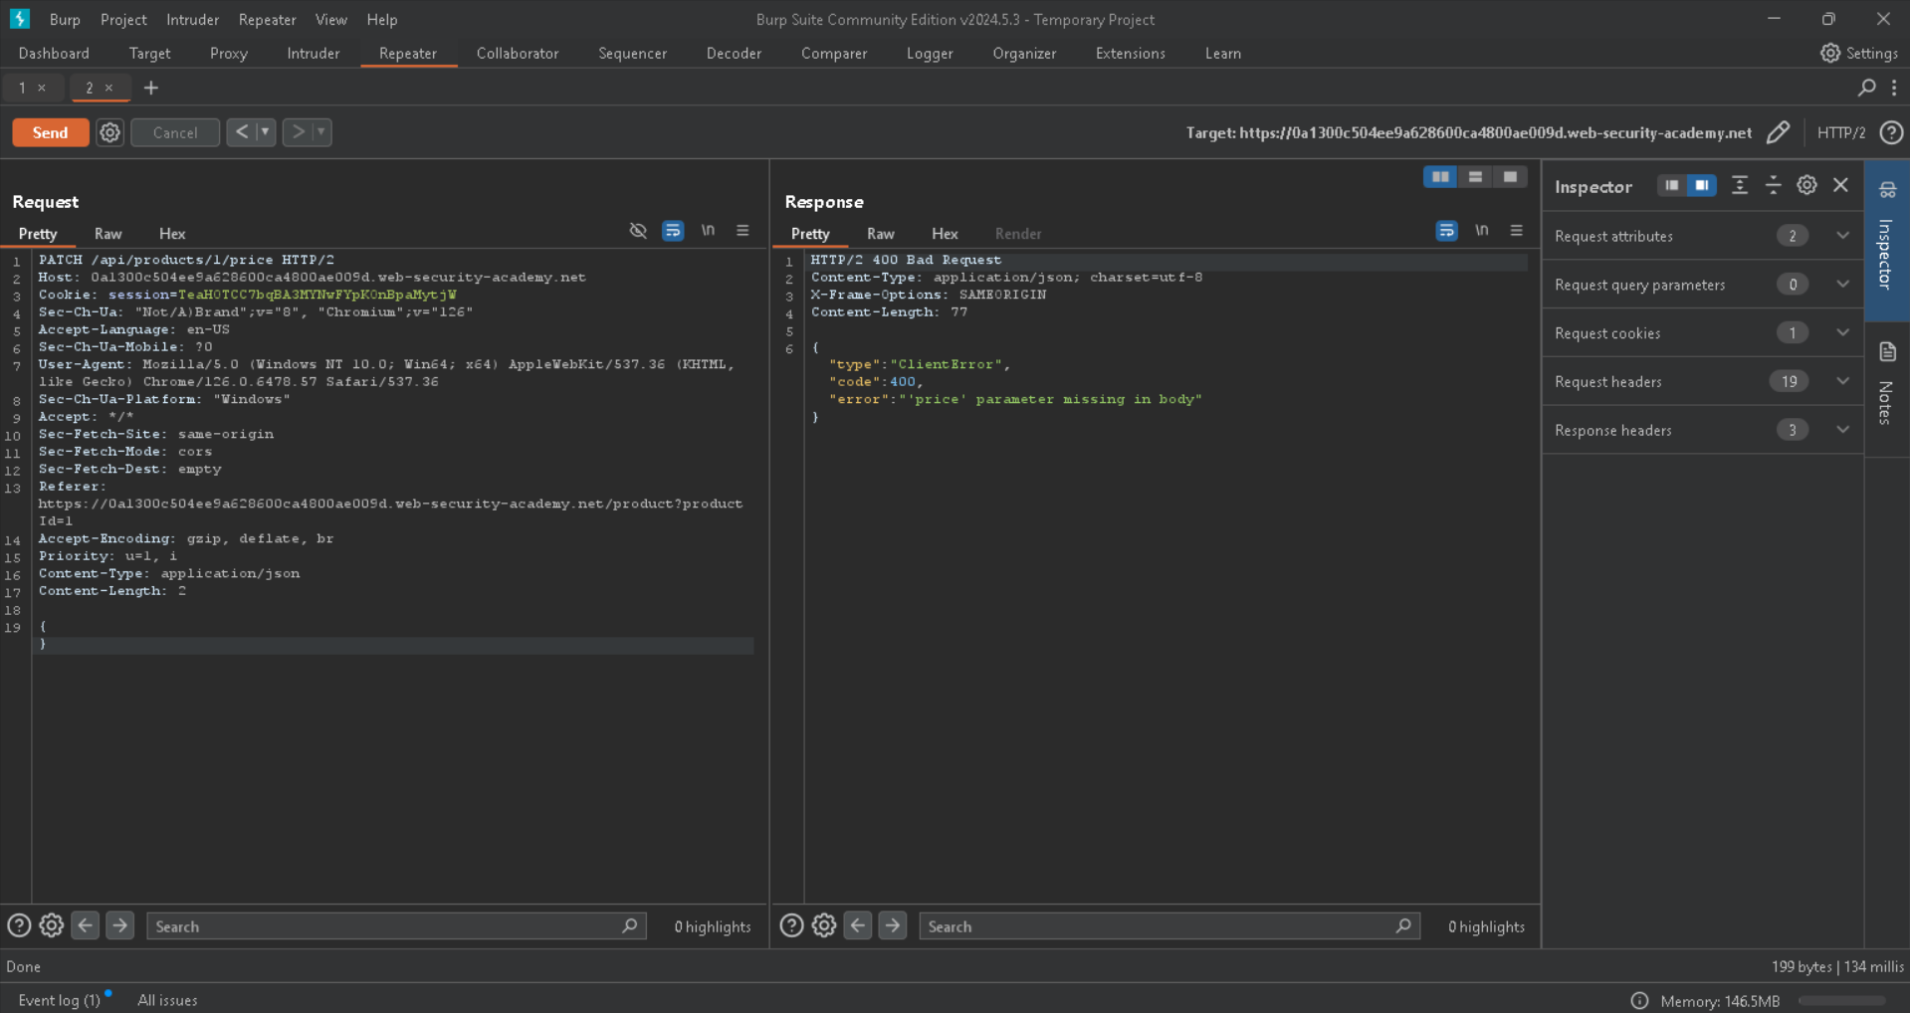
Task: Open the Repeater send options gear
Action: coord(109,132)
